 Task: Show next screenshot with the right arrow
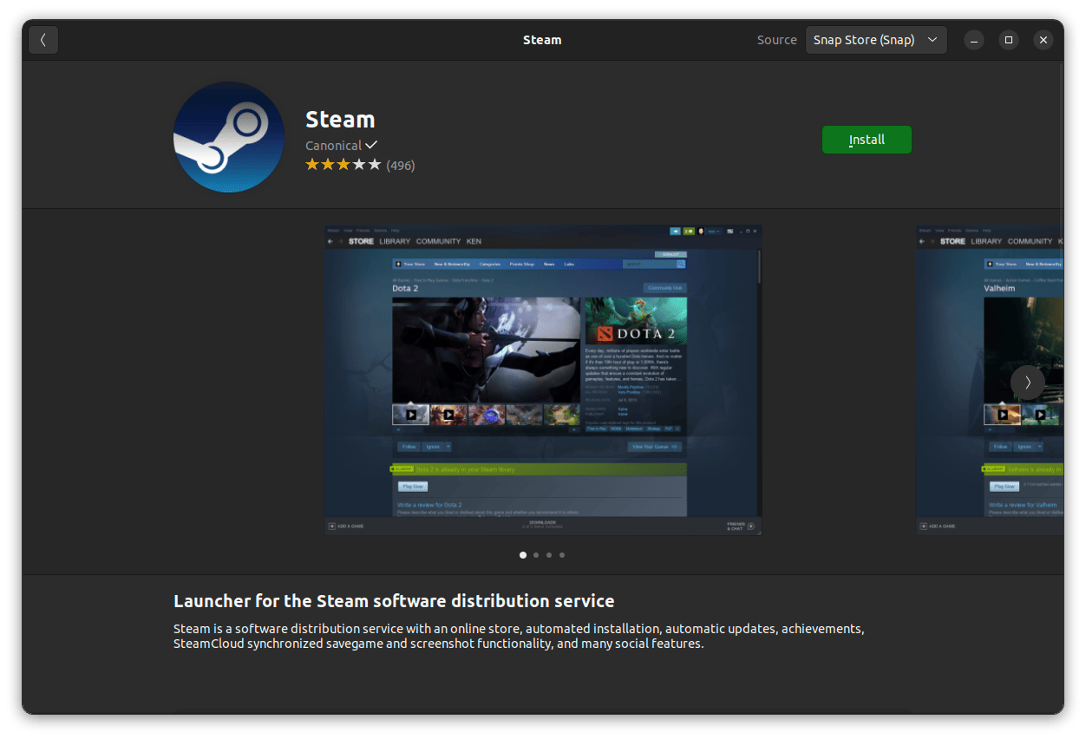[x=1028, y=383]
